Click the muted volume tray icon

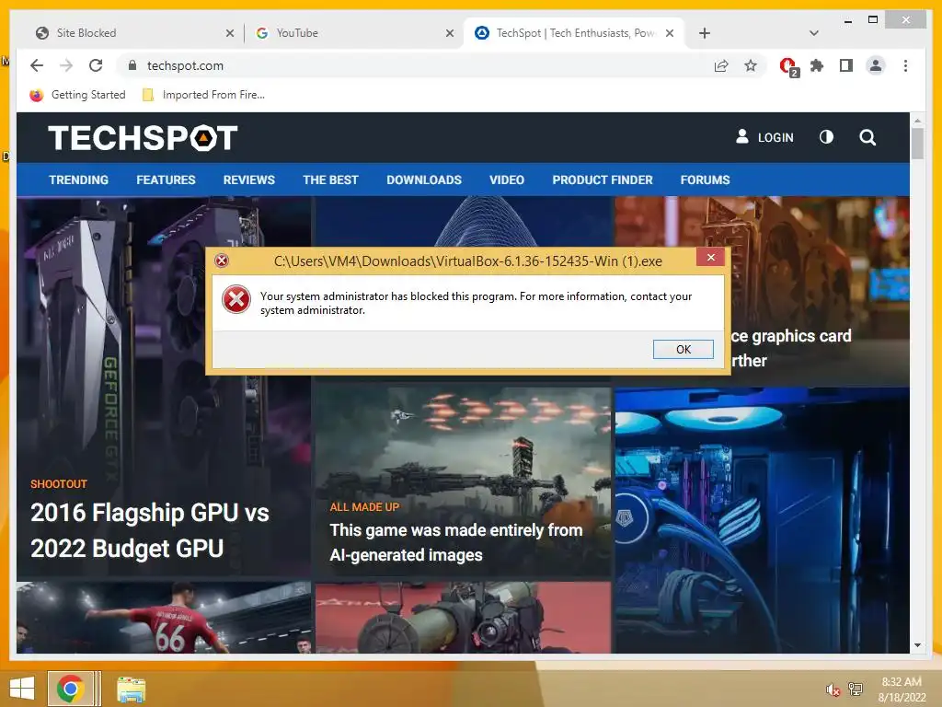[x=832, y=690]
